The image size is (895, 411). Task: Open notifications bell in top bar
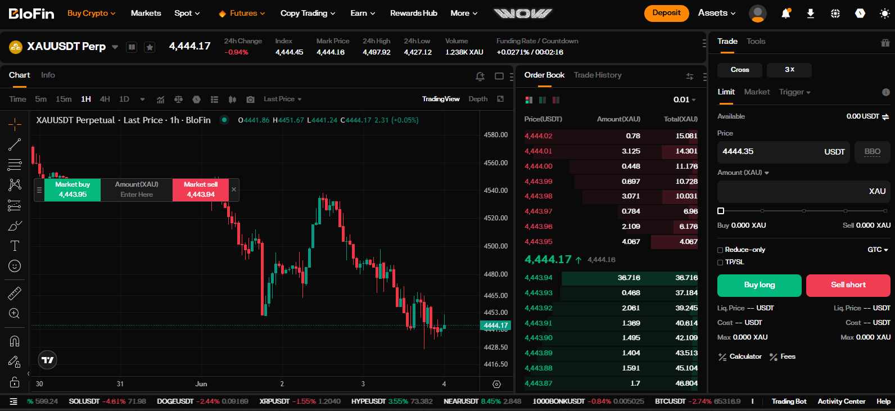(785, 13)
